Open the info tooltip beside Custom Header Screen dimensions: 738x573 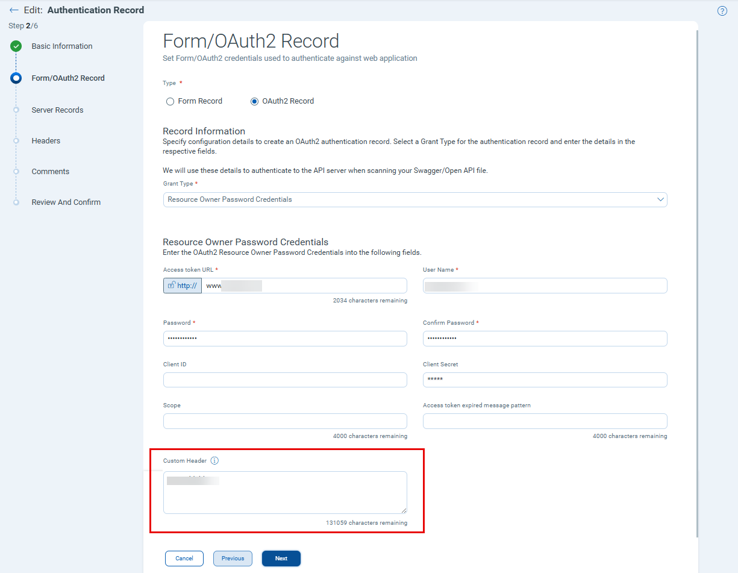point(214,460)
